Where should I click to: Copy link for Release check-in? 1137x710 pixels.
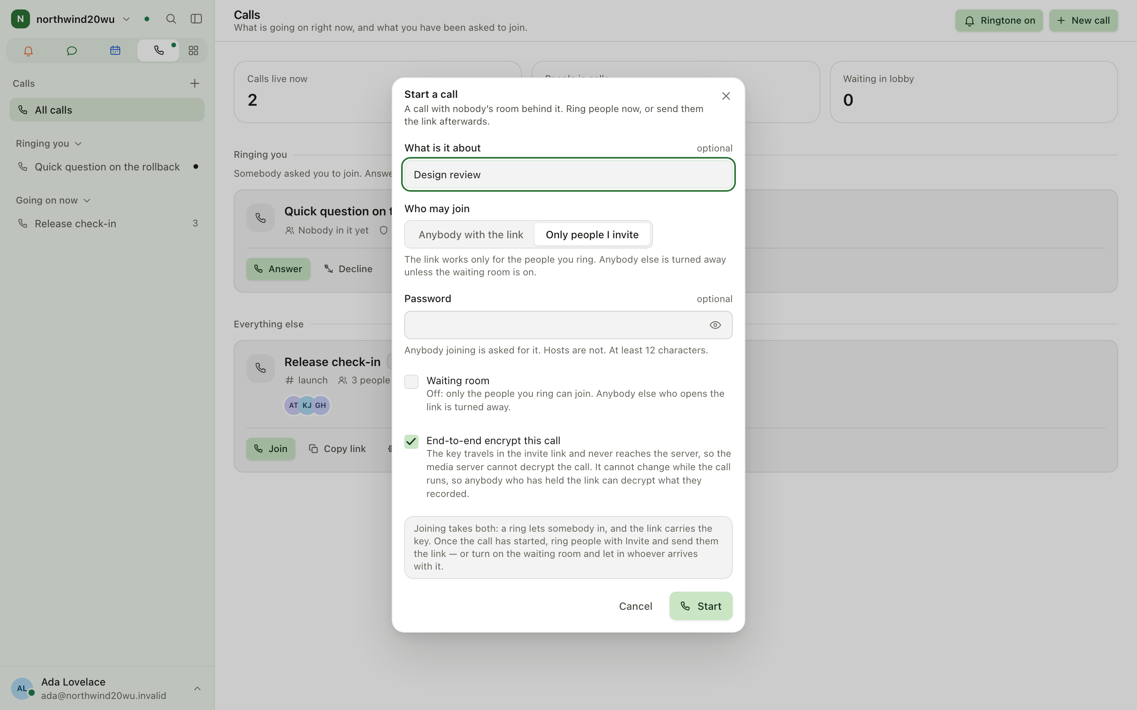(x=337, y=449)
